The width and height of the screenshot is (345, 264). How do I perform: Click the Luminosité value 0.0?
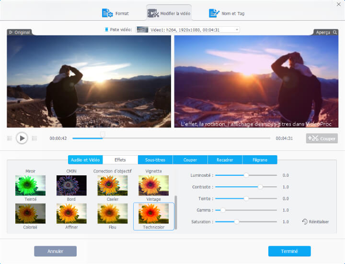coord(286,175)
